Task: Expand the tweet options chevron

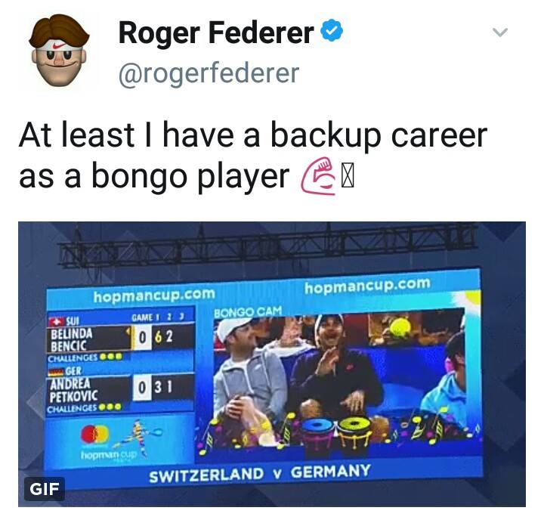Action: [500, 32]
